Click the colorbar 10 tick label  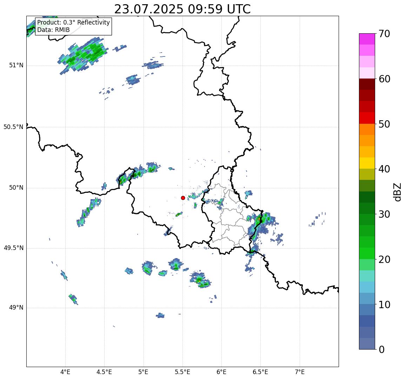[384, 305]
